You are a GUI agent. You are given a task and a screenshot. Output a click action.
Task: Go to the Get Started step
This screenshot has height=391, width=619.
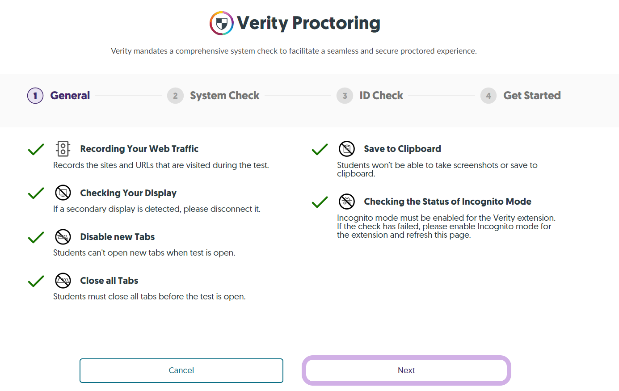click(532, 96)
